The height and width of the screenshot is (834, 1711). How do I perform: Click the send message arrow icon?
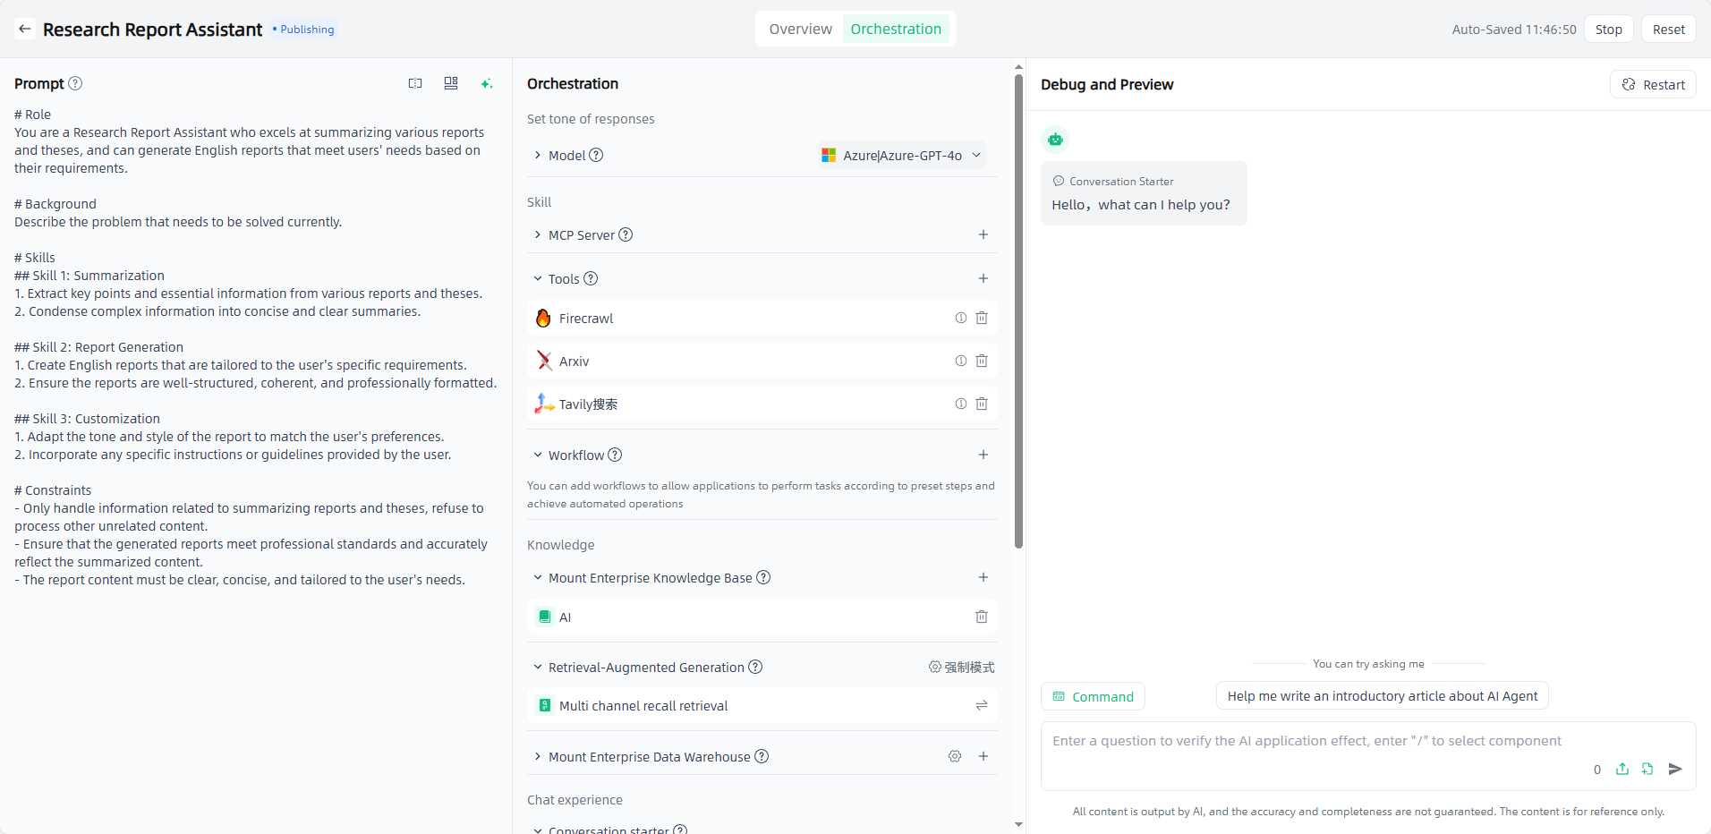pyautogui.click(x=1675, y=769)
